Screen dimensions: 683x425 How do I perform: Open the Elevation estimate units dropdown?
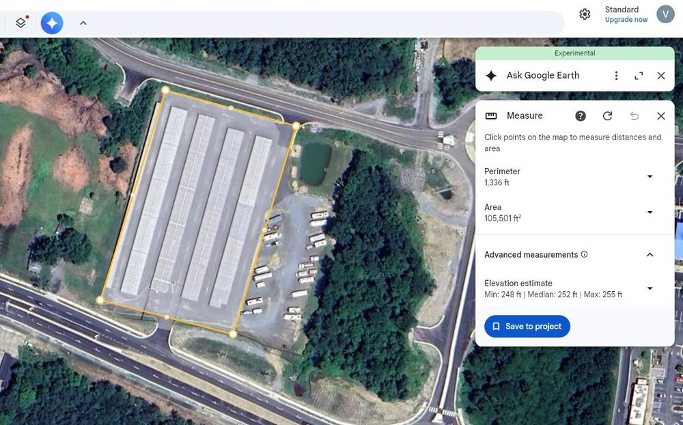[650, 288]
